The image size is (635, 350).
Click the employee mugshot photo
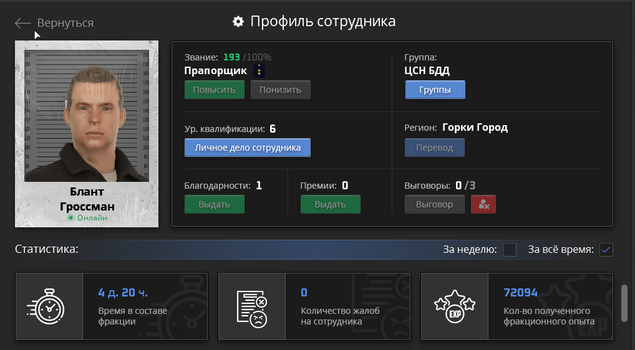87,116
